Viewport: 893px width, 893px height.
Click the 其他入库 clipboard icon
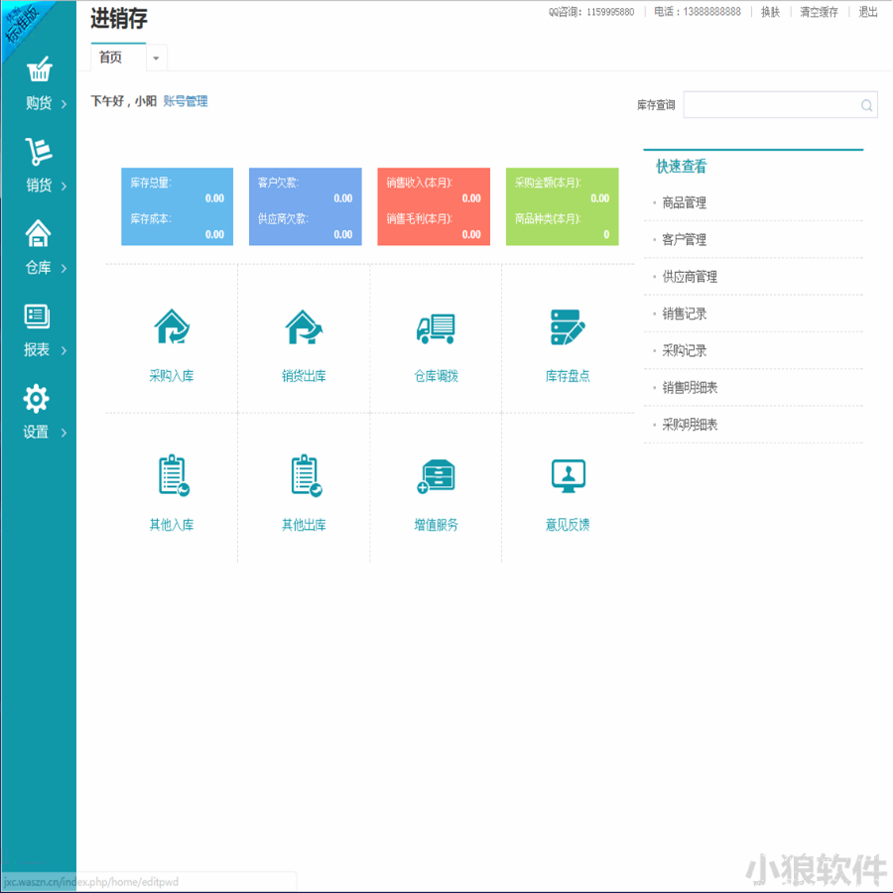(x=170, y=474)
